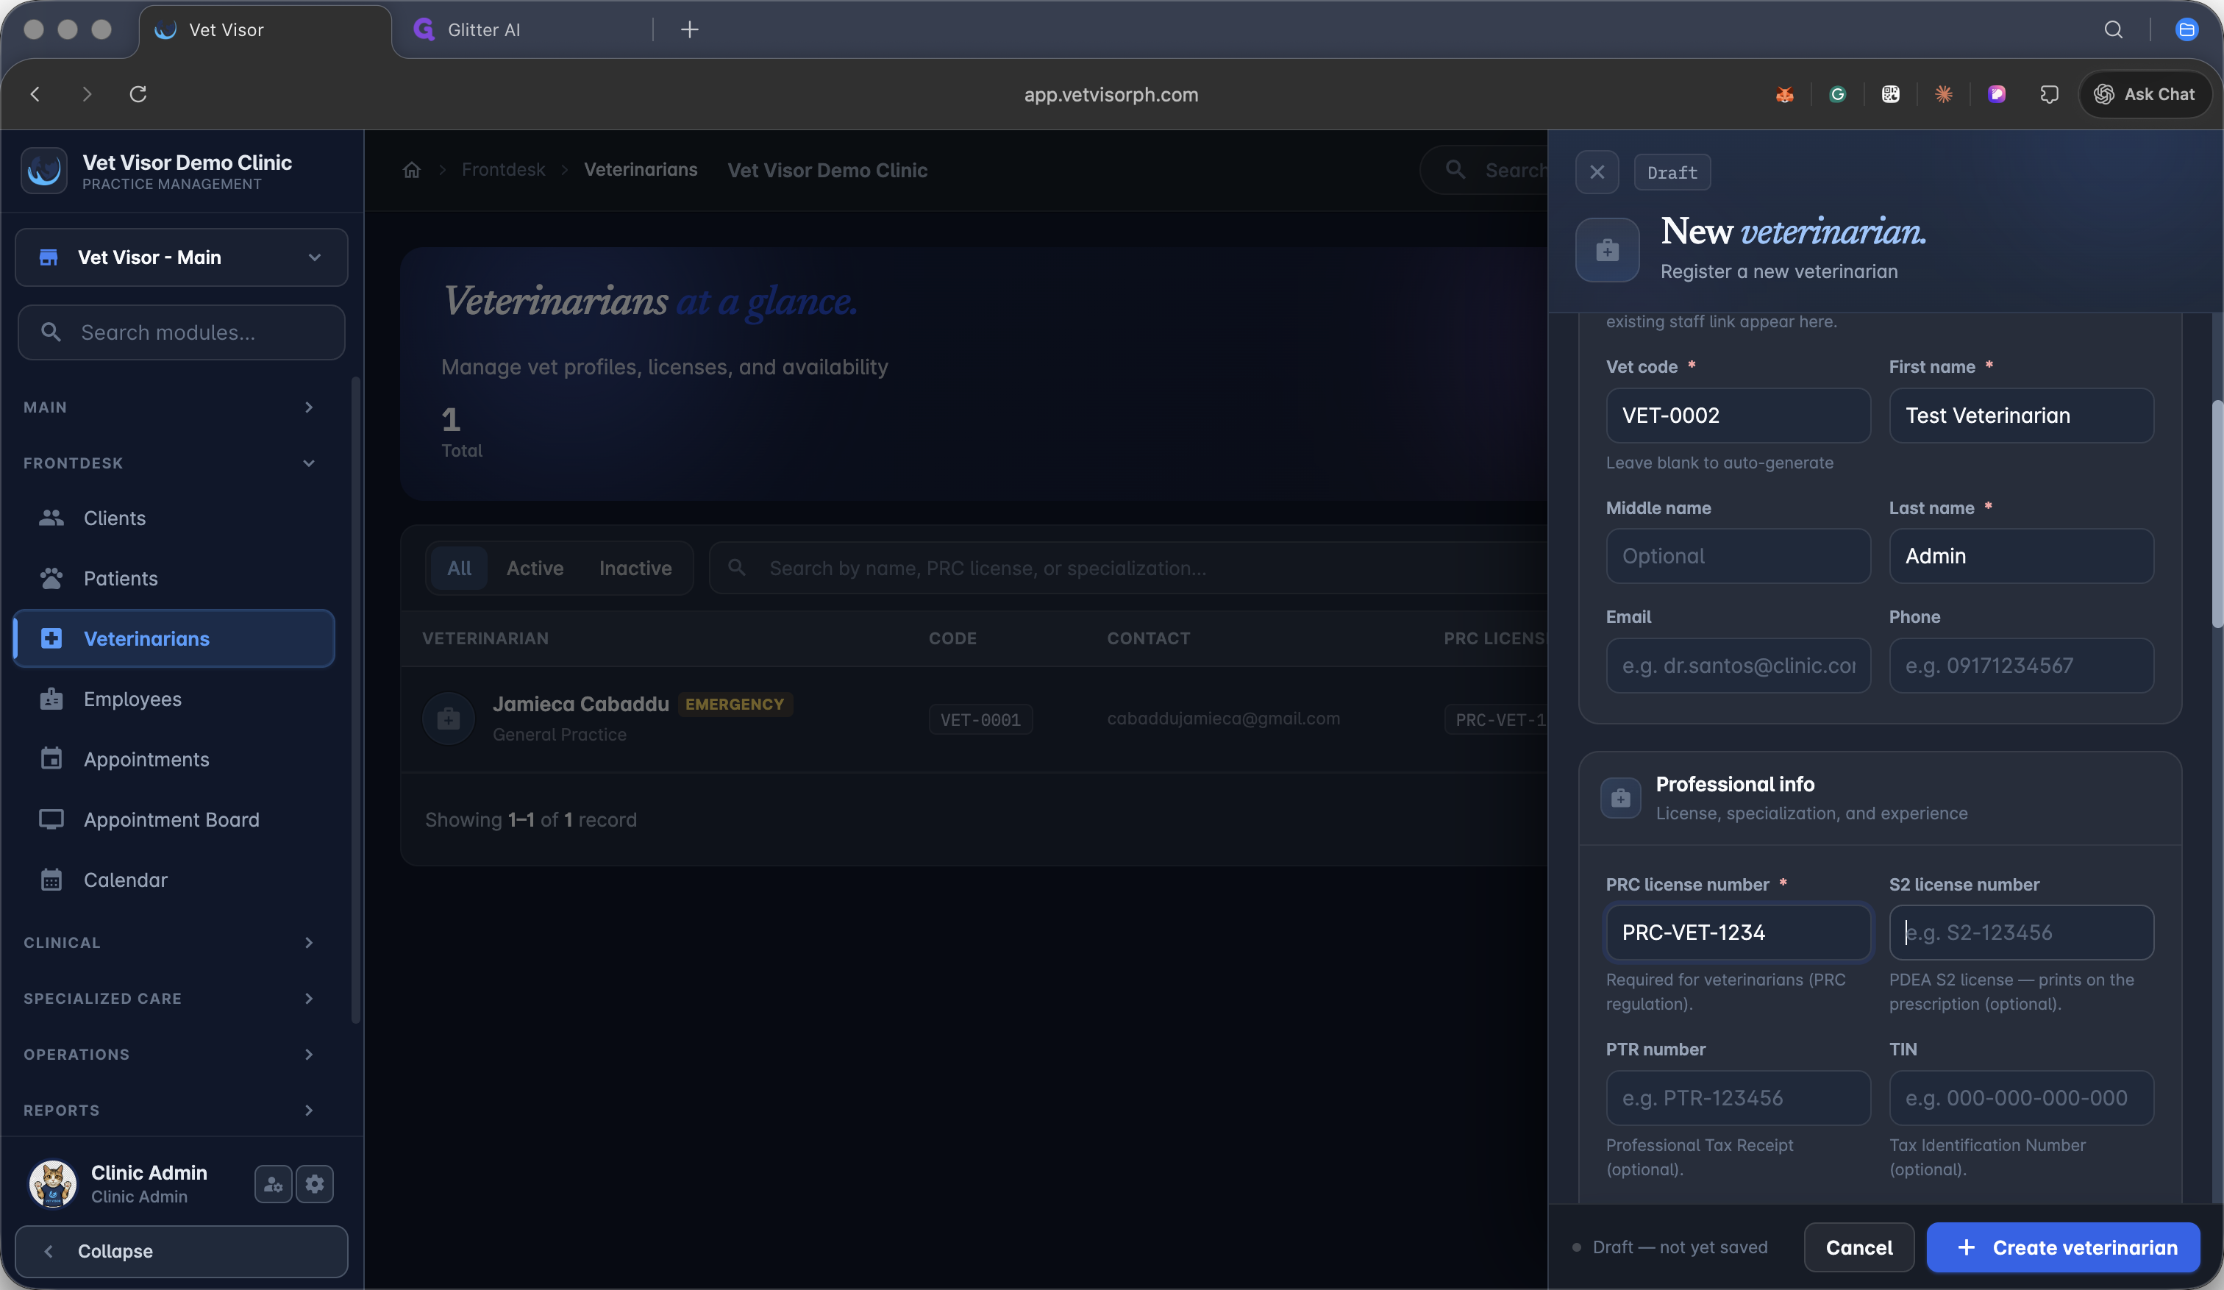Screen dimensions: 2224x1290
Task: Collapse the FRONTDESK sidebar section
Action: pyautogui.click(x=169, y=463)
